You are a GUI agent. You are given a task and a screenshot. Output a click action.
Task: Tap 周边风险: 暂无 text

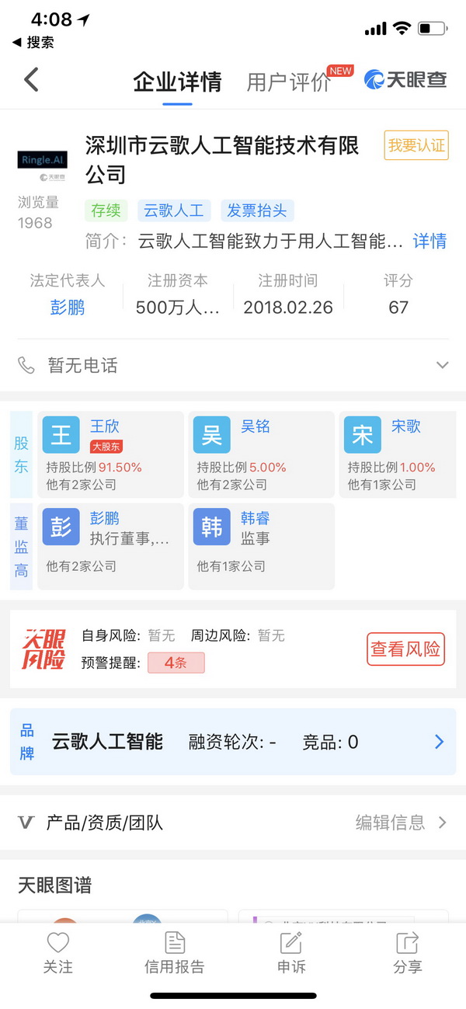coord(238,636)
